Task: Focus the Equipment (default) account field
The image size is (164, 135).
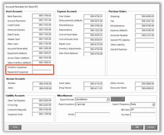Action: coord(42,53)
